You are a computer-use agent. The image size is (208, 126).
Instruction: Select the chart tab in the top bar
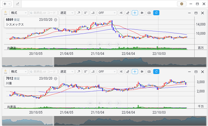(17, 4)
